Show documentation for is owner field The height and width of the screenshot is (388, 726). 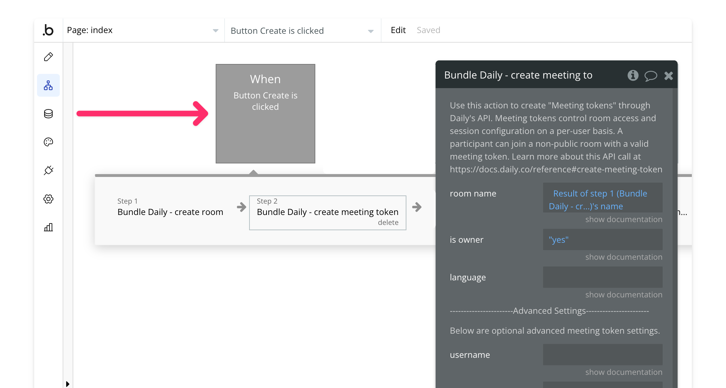pos(624,257)
